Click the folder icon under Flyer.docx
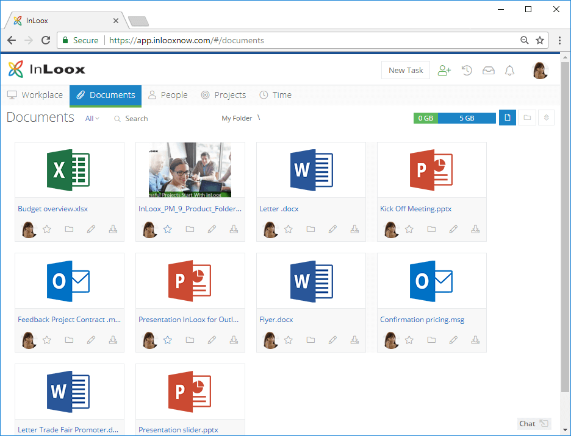The height and width of the screenshot is (436, 571). [x=311, y=340]
